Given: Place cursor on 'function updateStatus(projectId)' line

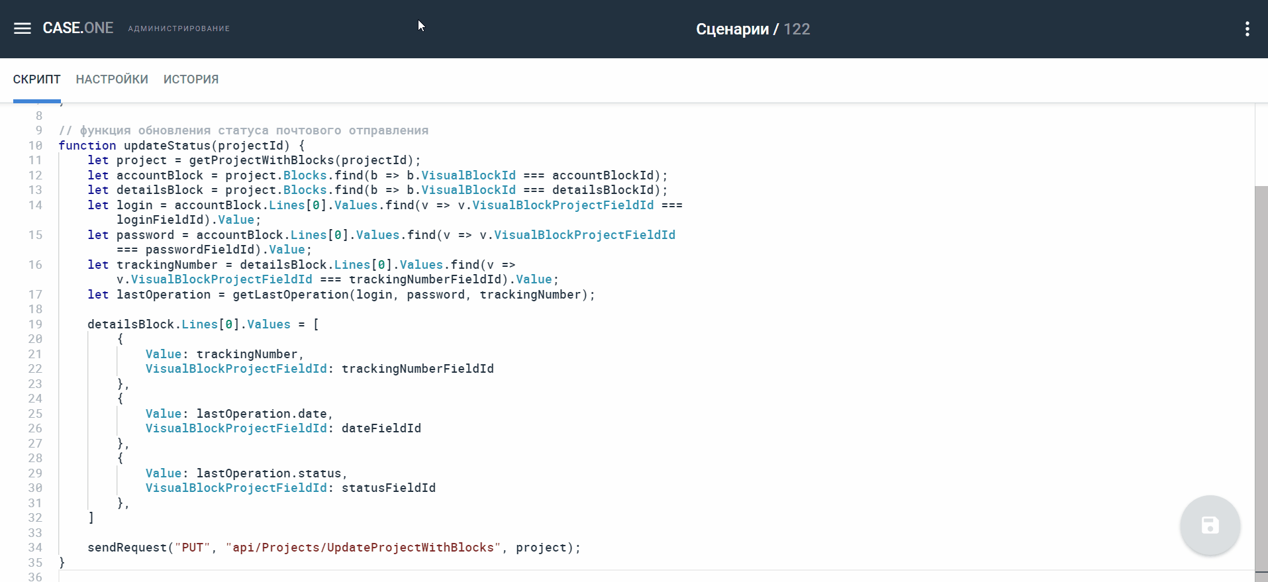Looking at the screenshot, I should tap(181, 146).
